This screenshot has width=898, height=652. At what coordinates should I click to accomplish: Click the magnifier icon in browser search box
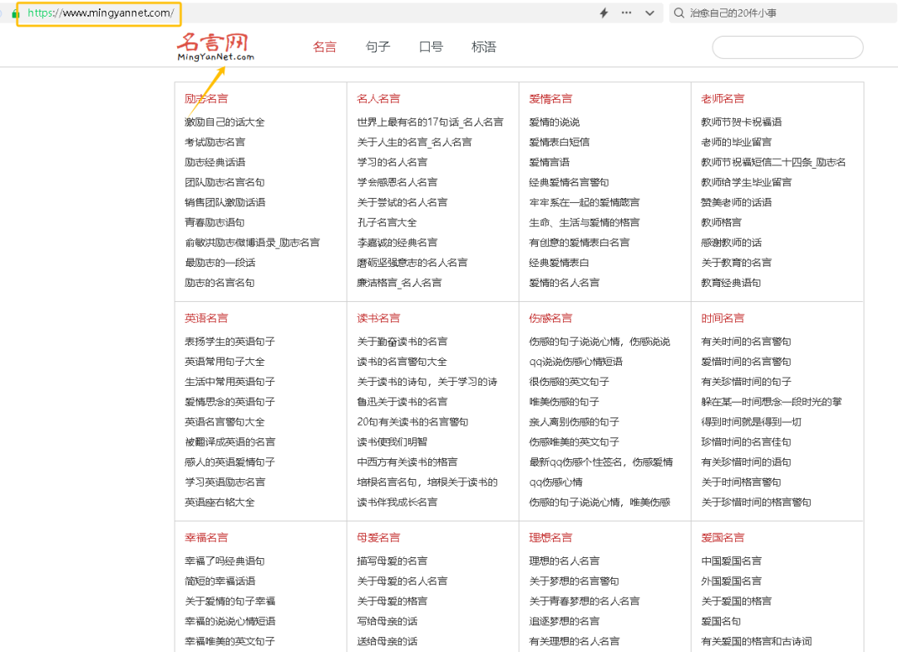point(679,12)
